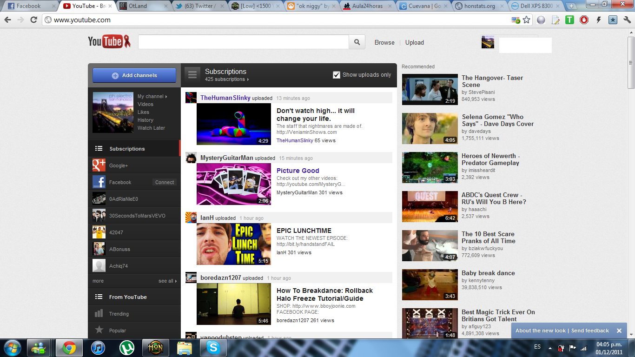
Task: Click the search magnifier button
Action: (357, 42)
